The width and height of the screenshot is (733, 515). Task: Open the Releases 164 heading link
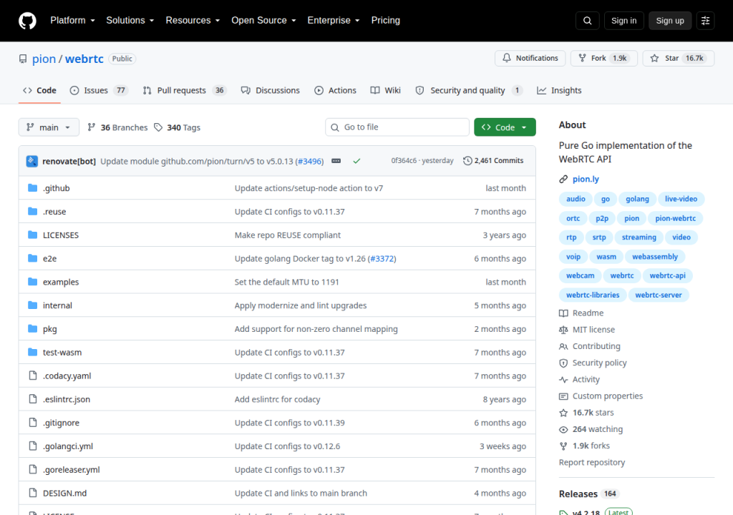(x=588, y=494)
